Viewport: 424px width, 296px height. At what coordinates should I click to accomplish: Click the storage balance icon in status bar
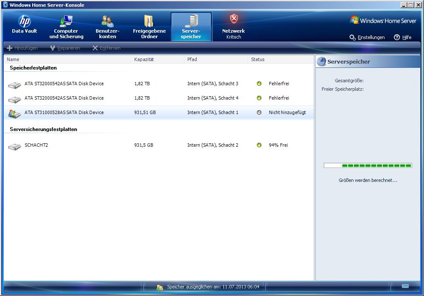pos(160,287)
